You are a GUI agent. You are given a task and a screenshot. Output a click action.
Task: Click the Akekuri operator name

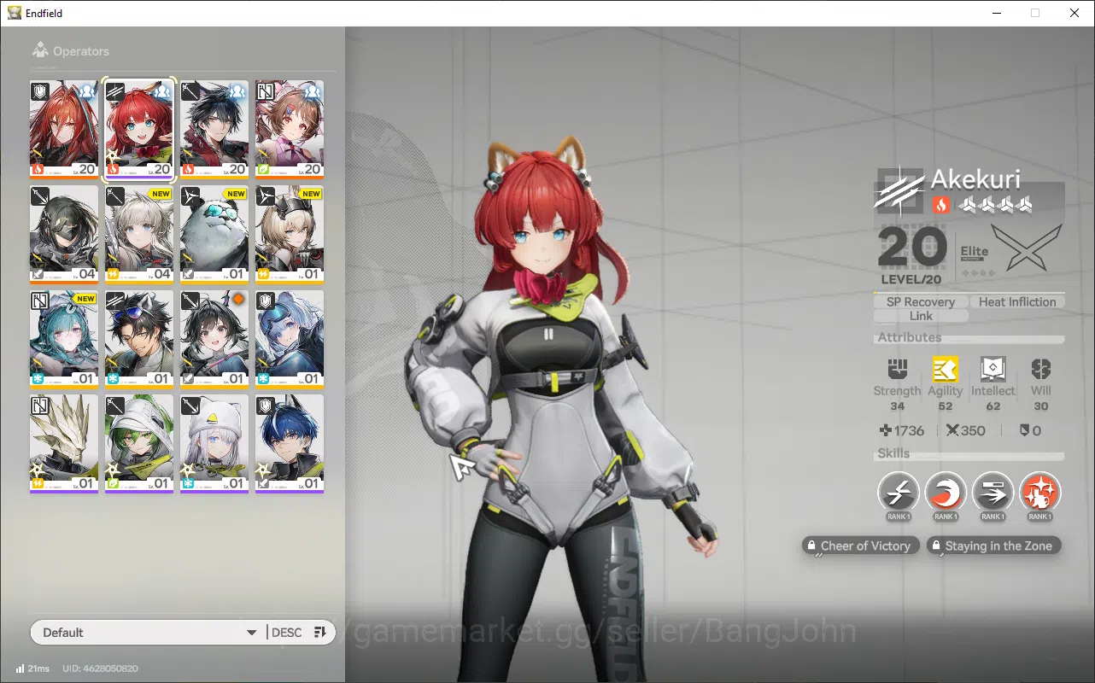975,179
